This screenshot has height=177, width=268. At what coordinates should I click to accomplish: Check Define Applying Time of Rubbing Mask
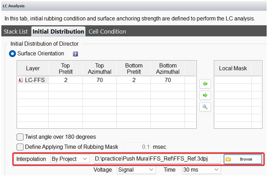click(20, 147)
